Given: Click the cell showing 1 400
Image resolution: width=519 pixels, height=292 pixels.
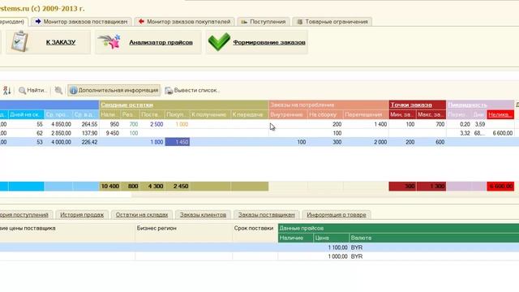Looking at the screenshot, I should [366, 124].
